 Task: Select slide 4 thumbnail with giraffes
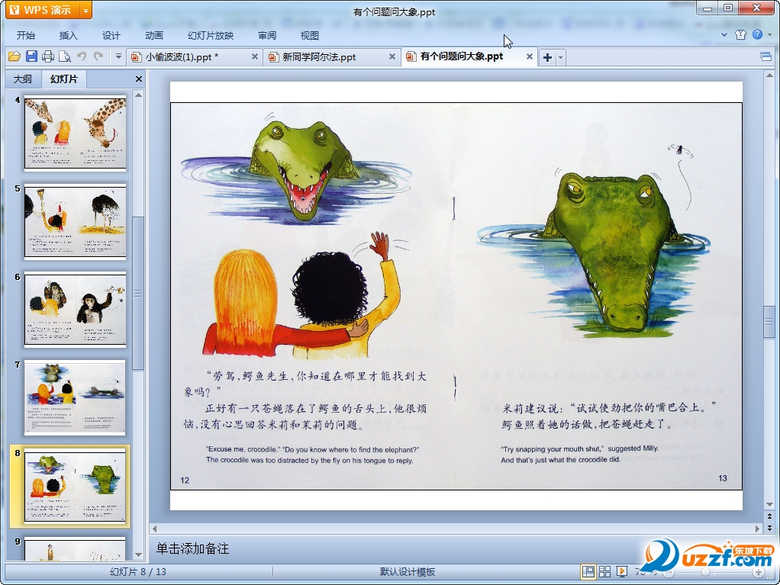point(75,133)
